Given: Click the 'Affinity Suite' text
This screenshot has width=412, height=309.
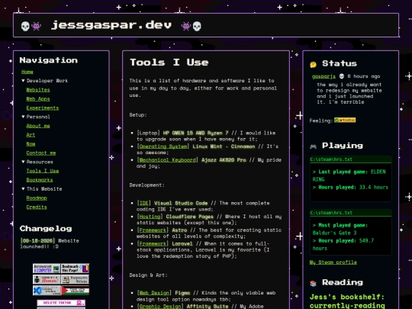Looking at the screenshot, I should [x=208, y=307].
